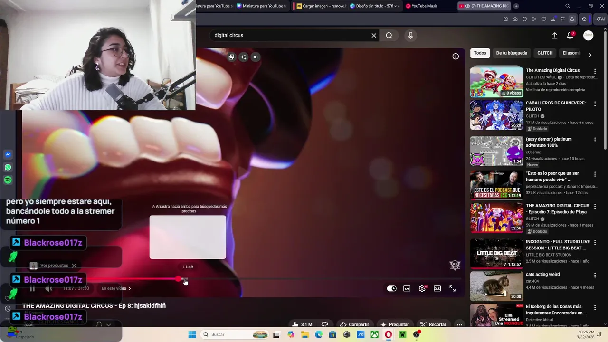Image resolution: width=608 pixels, height=342 pixels.
Task: Open the YouTube upload/create icon
Action: coord(554,35)
